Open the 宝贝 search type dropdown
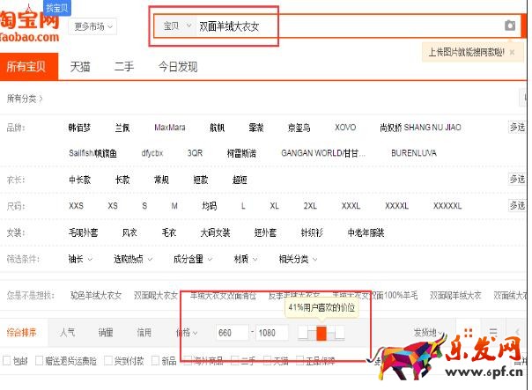The height and width of the screenshot is (390, 532). [177, 26]
